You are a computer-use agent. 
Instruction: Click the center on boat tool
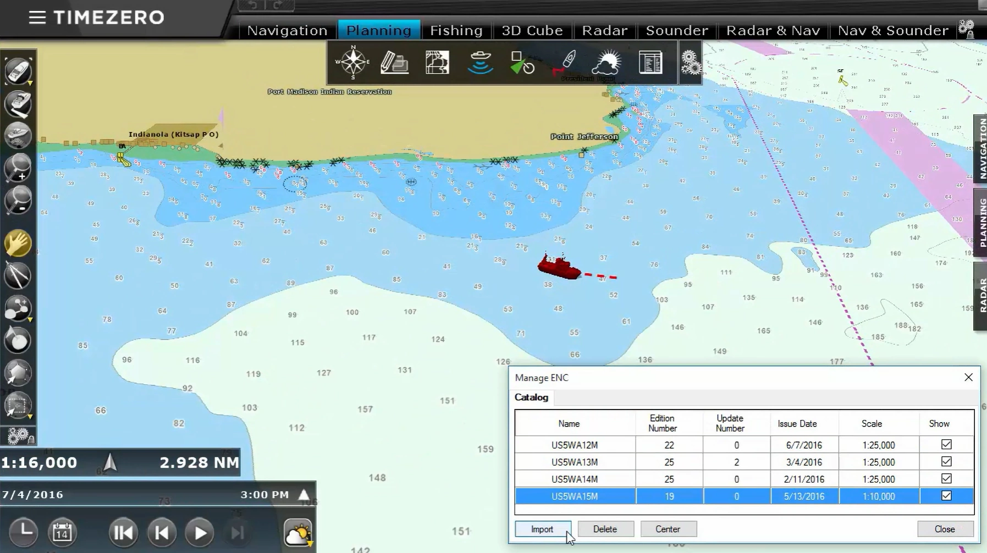(x=18, y=71)
